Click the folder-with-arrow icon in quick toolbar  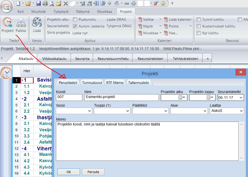(59, 3)
